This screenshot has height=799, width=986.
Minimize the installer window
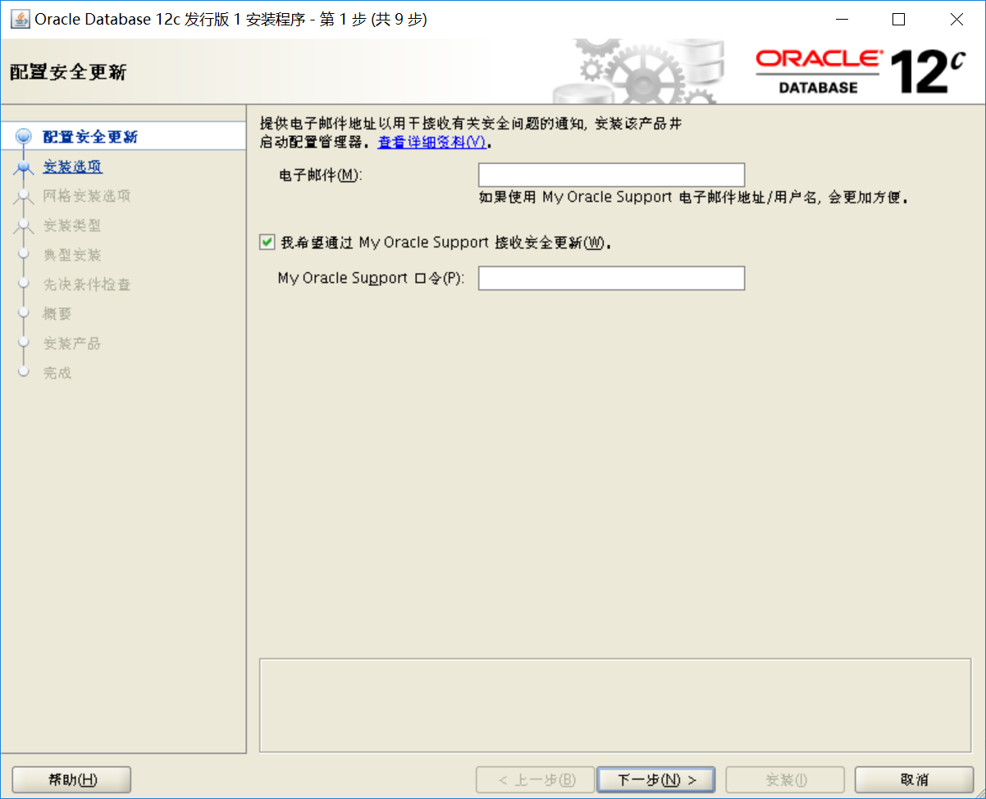point(842,19)
